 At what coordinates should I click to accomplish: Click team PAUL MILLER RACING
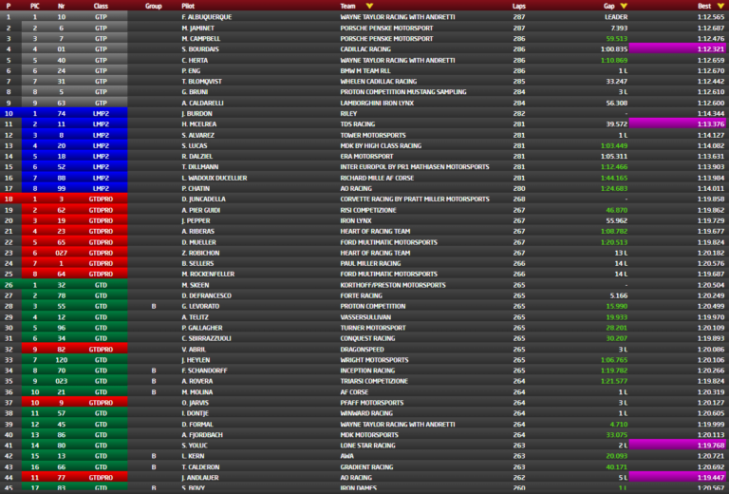(x=370, y=263)
